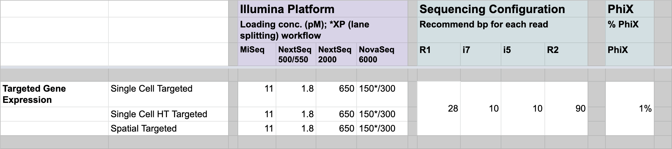672x149 pixels.
Task: Click the Recommend bp for each read cell
Action: click(502, 30)
